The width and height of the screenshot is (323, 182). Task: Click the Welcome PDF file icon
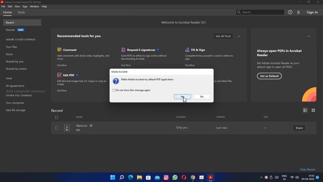coord(67,128)
